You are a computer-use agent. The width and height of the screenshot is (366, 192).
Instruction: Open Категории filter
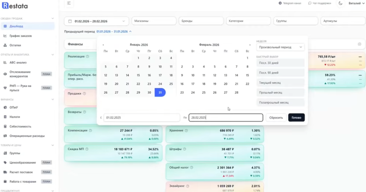(x=248, y=21)
